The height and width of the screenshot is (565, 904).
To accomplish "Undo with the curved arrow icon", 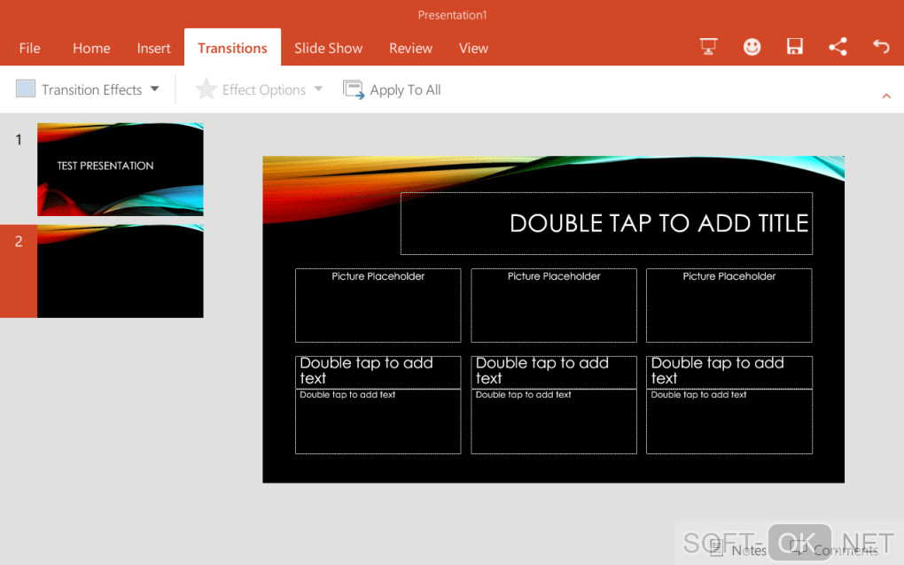I will [881, 46].
